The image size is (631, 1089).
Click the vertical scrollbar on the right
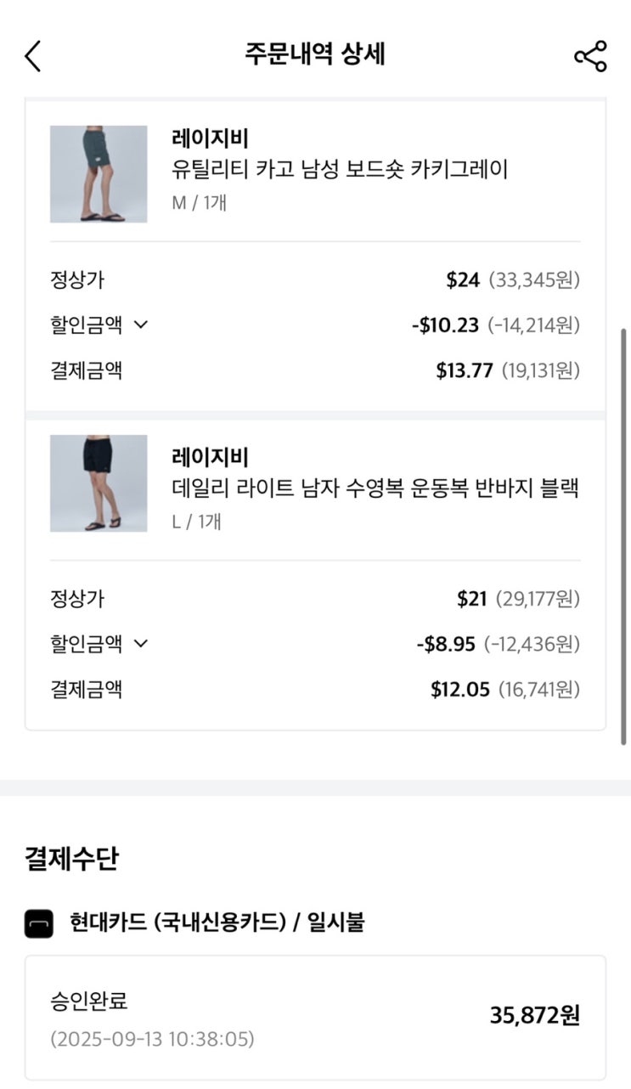625,535
